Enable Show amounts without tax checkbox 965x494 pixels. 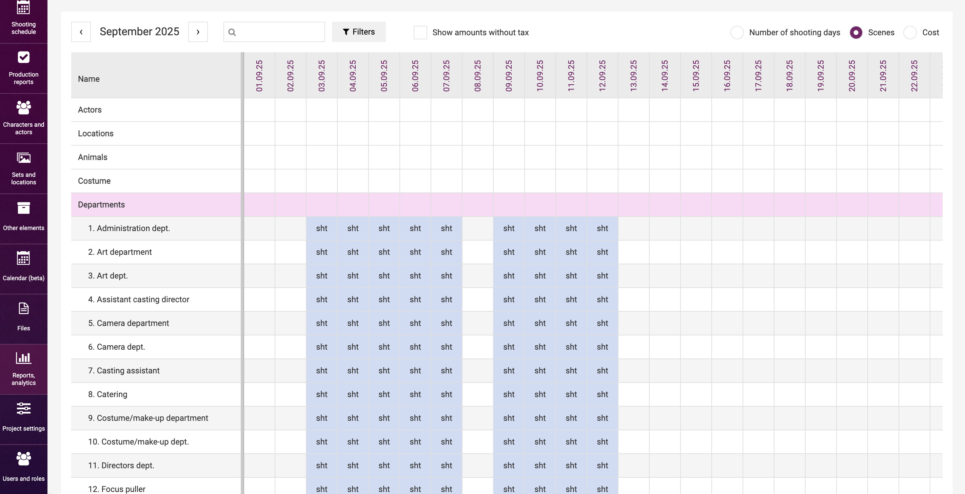[x=420, y=33]
